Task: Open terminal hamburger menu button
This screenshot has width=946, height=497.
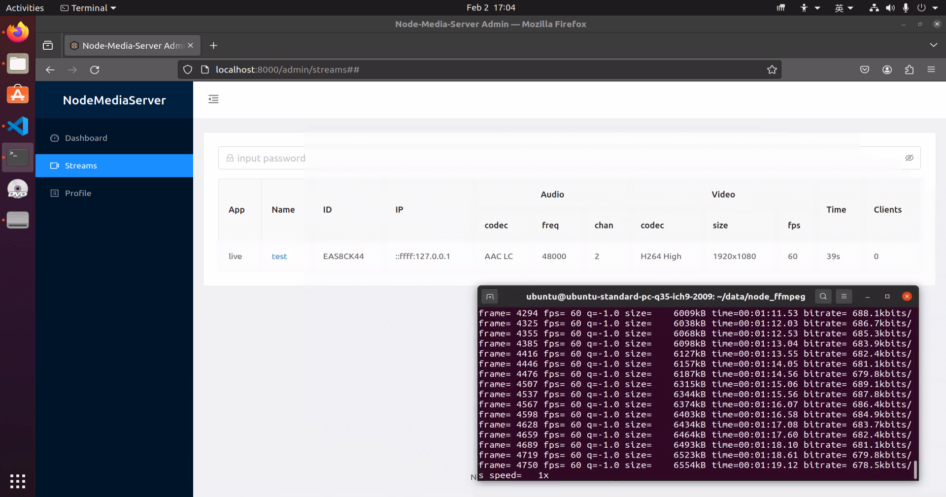Action: click(844, 297)
